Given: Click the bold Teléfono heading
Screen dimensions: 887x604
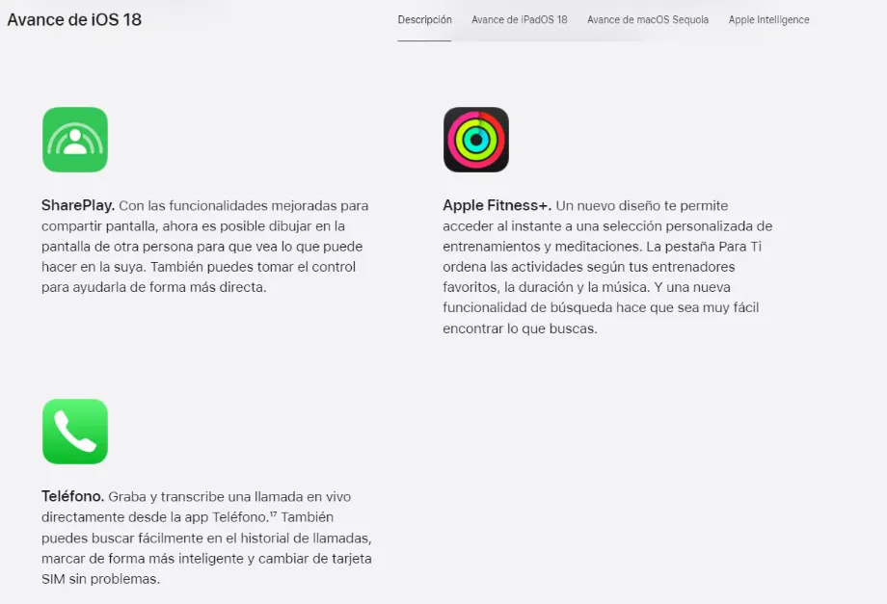Looking at the screenshot, I should tap(72, 497).
